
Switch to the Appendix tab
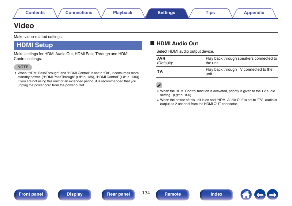254,13
